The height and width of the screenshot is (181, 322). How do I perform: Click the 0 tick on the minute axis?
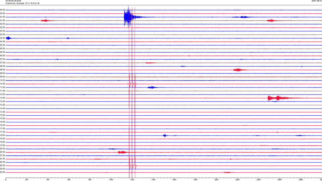(x=6, y=180)
